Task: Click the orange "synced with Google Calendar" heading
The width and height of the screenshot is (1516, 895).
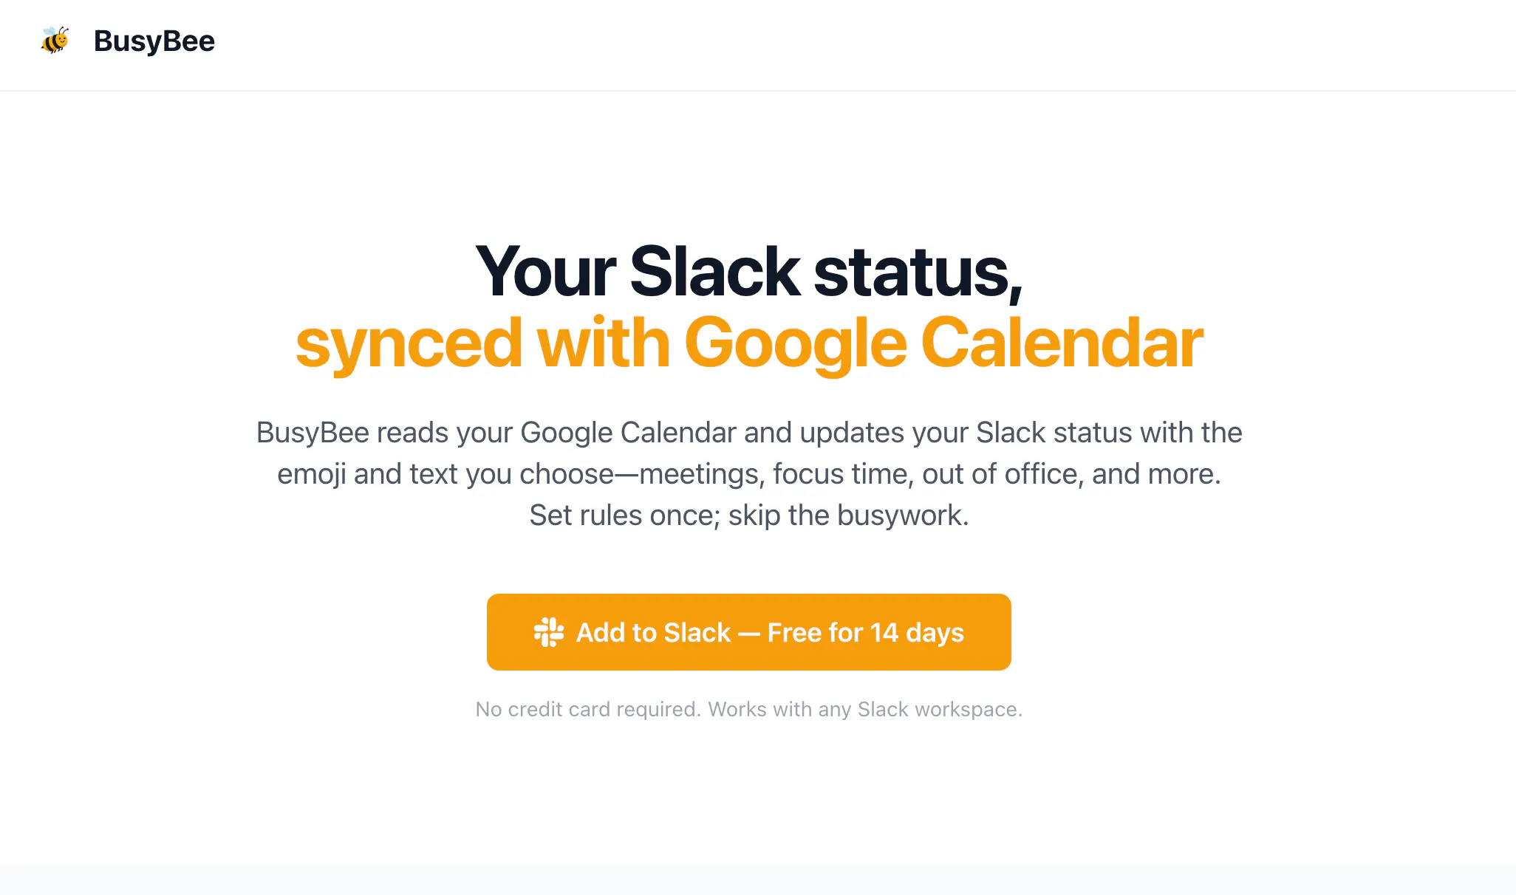Action: (749, 343)
